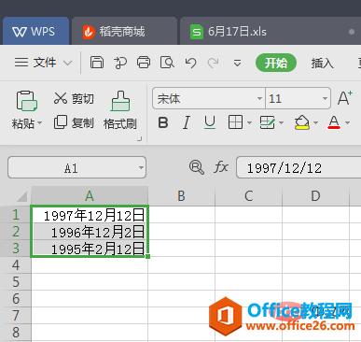This screenshot has height=342, width=361.
Task: Click 复制 copy button
Action: pyautogui.click(x=74, y=122)
